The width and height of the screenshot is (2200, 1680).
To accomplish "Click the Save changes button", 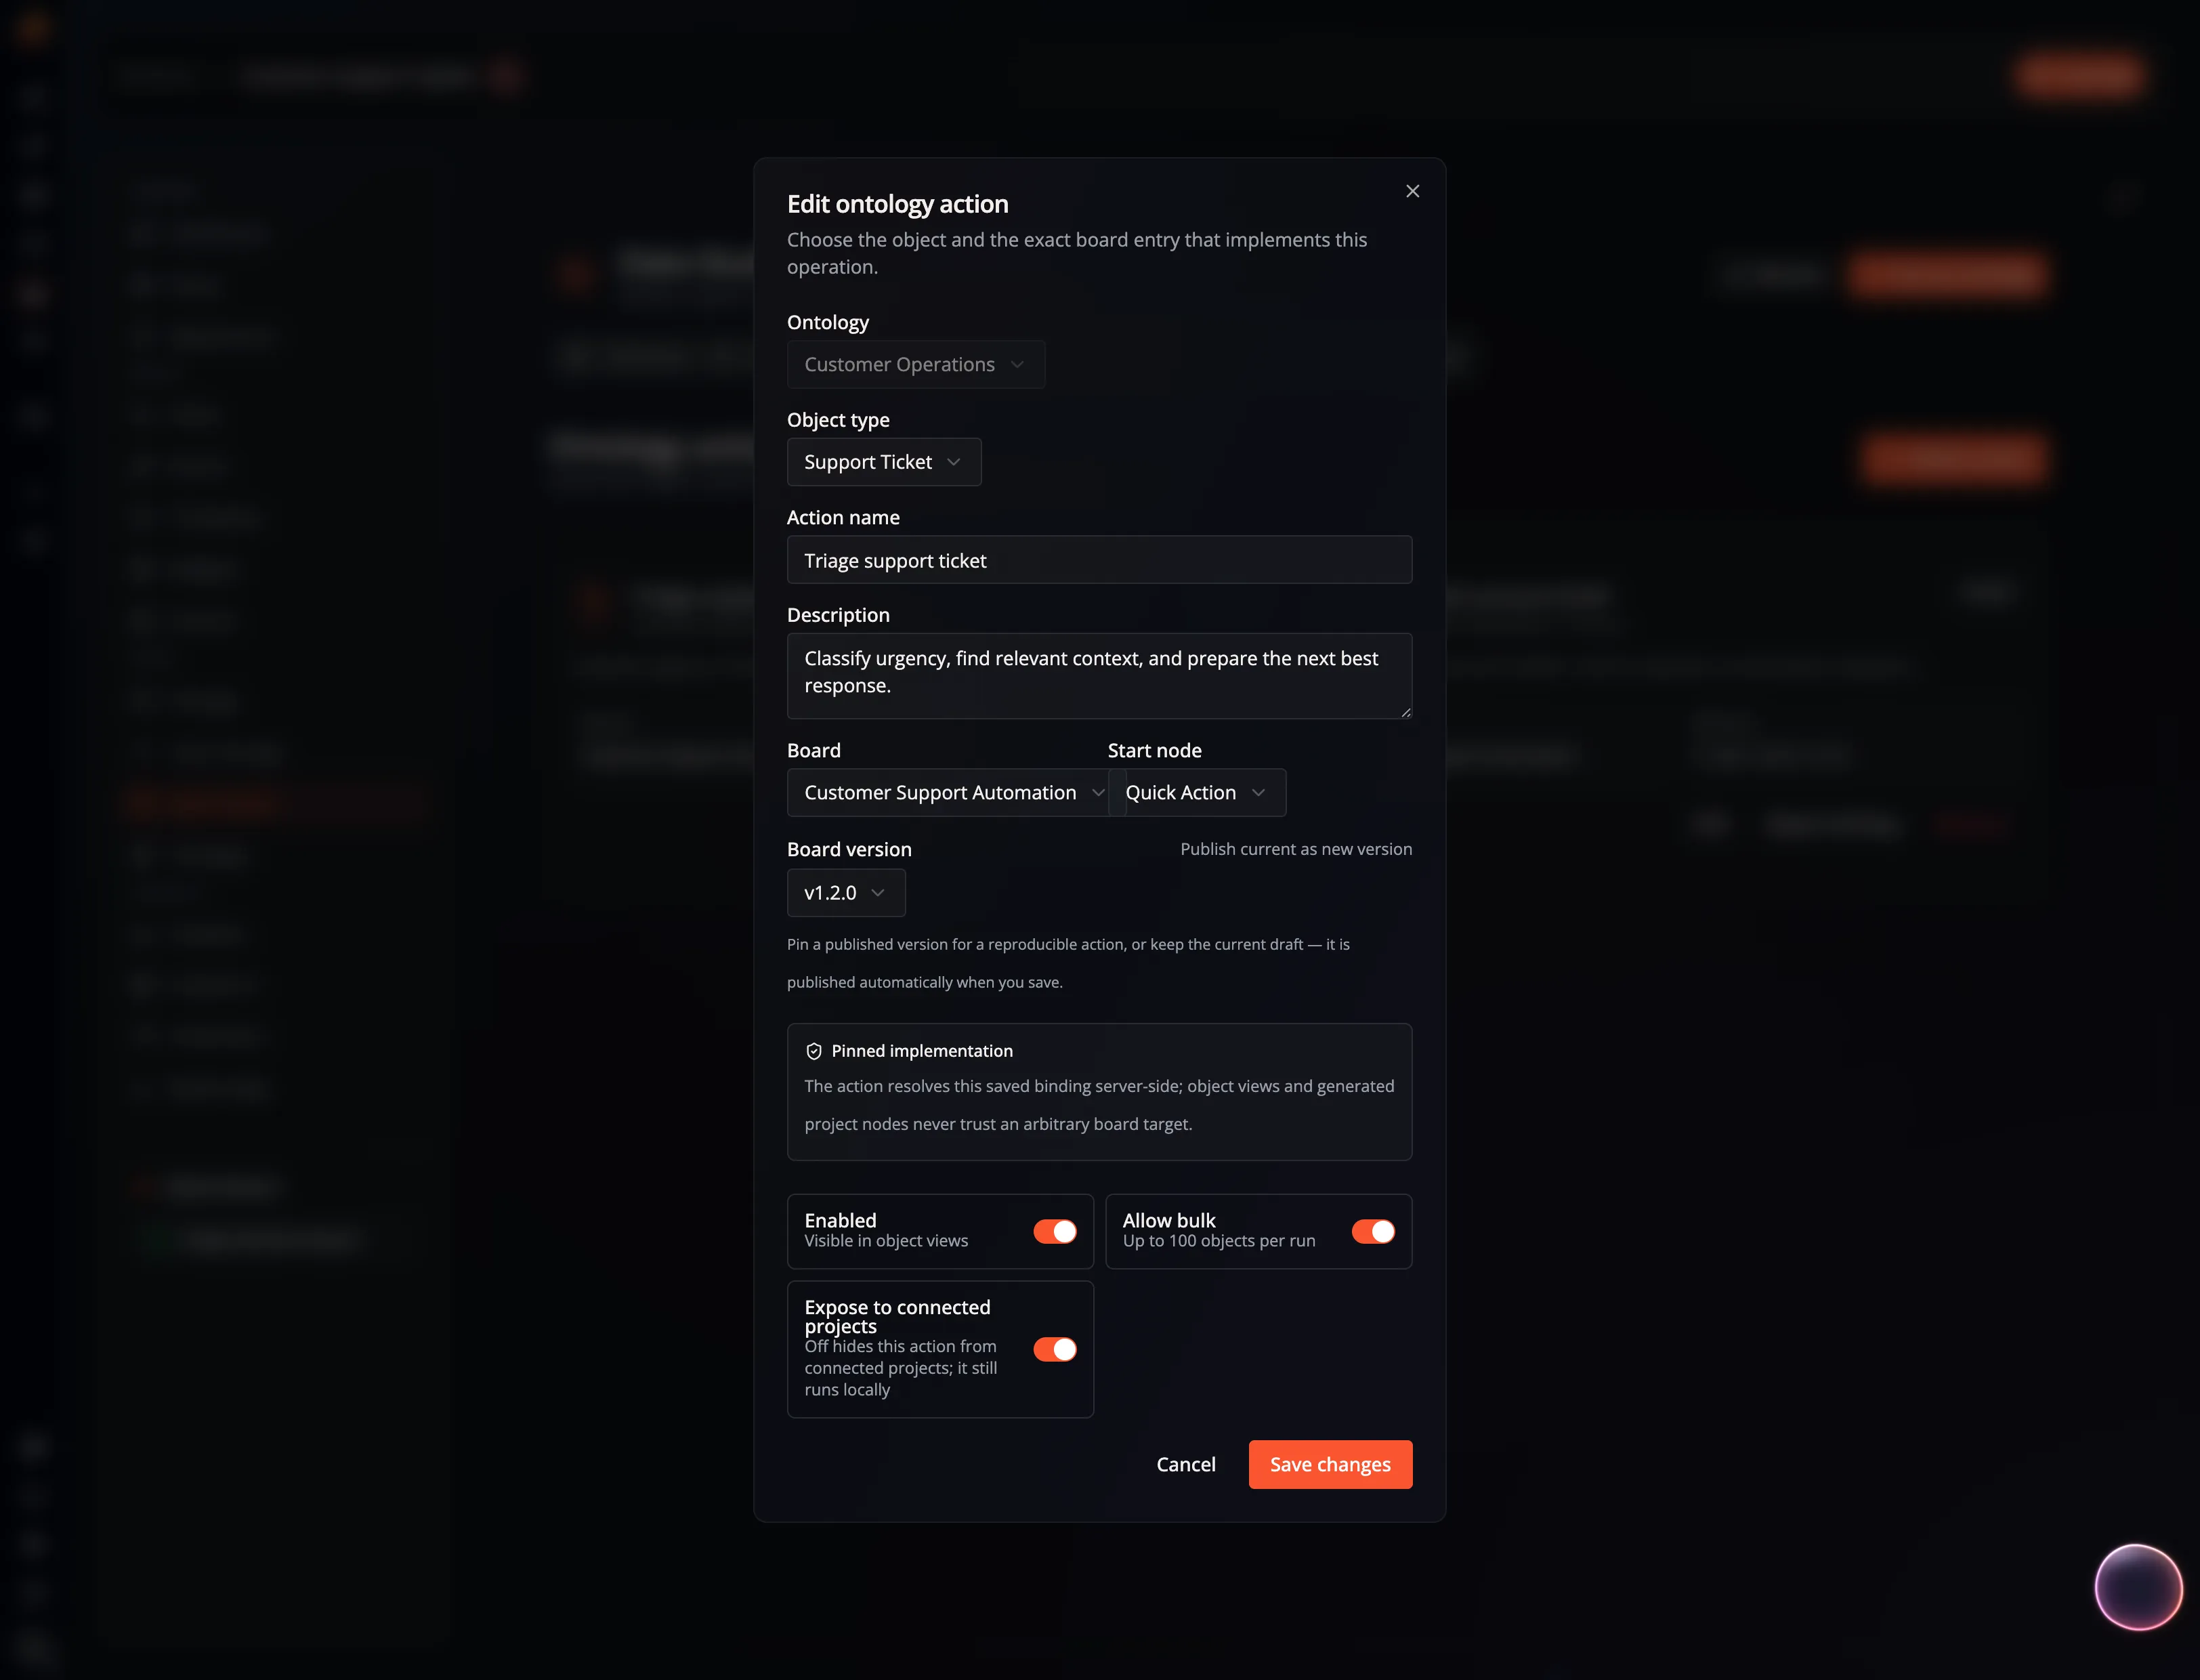I will pyautogui.click(x=1330, y=1464).
